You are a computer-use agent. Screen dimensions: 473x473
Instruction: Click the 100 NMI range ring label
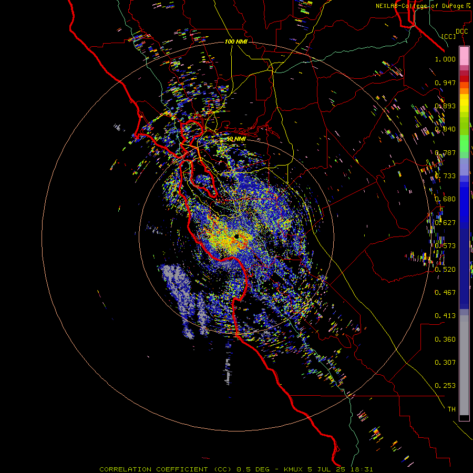tap(236, 42)
